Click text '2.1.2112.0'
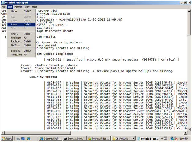This screenshot has height=142, width=192. click(57, 25)
